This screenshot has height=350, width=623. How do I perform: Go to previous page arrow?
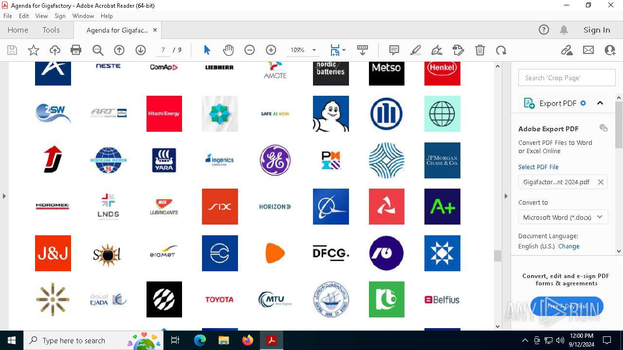[x=119, y=50]
